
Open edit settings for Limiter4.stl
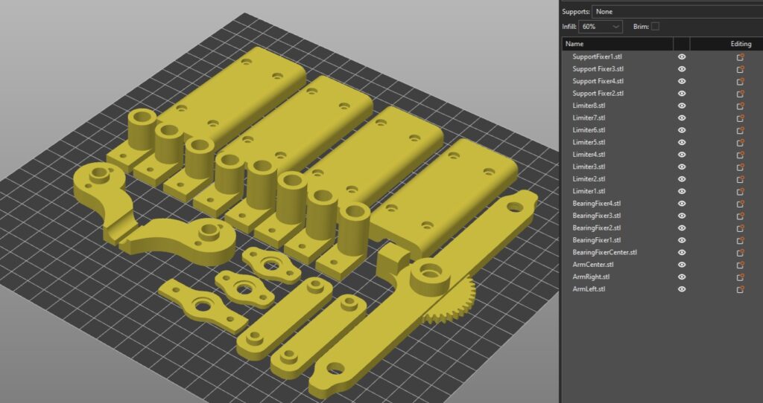click(x=740, y=155)
